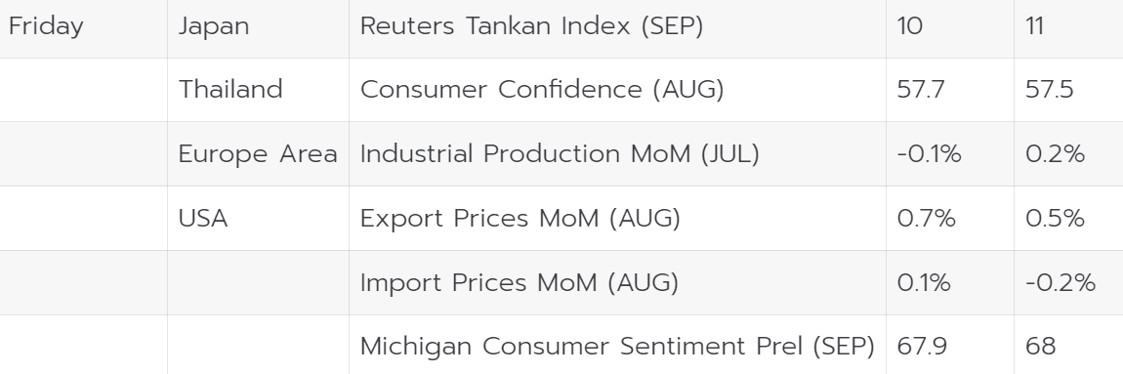This screenshot has height=374, width=1123.
Task: Click Michigan Consumer Sentiment Prel (SEP) text
Action: [x=617, y=346]
